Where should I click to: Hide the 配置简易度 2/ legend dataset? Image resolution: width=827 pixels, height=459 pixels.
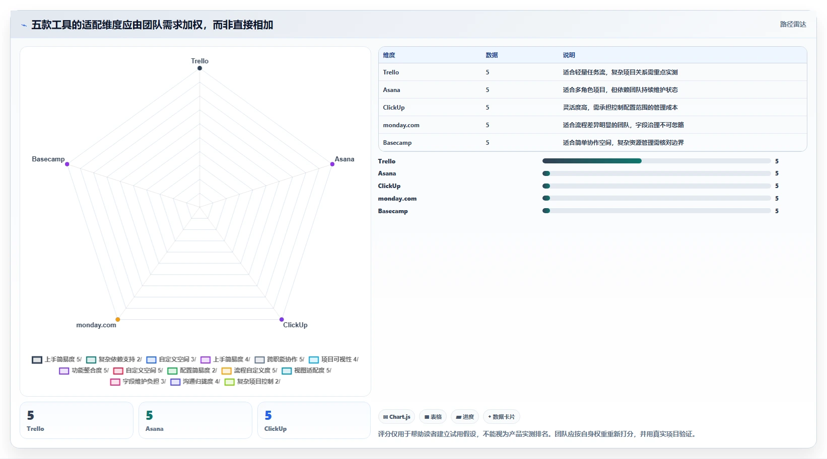(192, 371)
